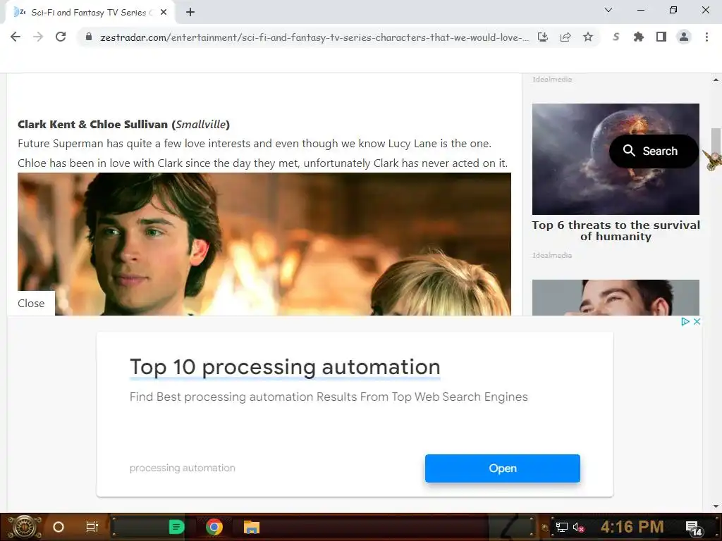Image resolution: width=722 pixels, height=541 pixels.
Task: Open Google Chrome from the taskbar
Action: tap(214, 527)
